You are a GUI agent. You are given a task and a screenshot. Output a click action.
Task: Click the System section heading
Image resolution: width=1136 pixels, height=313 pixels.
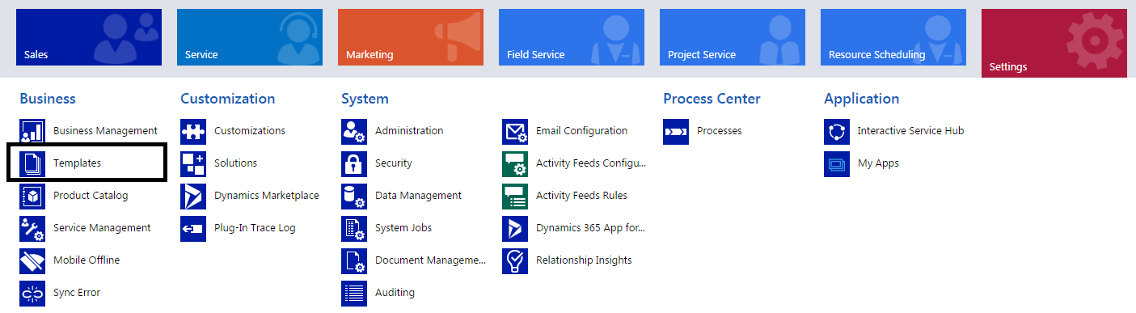pos(365,99)
